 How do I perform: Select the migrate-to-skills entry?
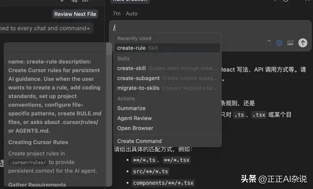point(167,88)
